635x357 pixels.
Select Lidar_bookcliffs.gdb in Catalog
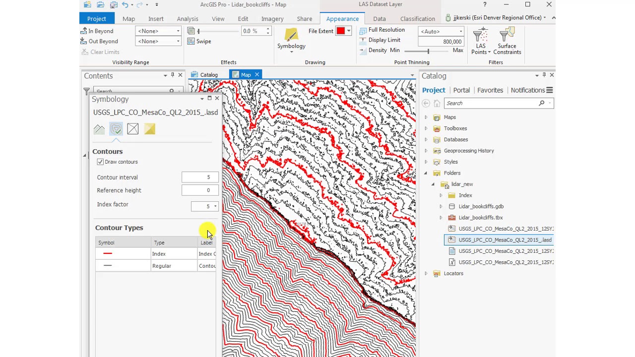click(x=481, y=206)
